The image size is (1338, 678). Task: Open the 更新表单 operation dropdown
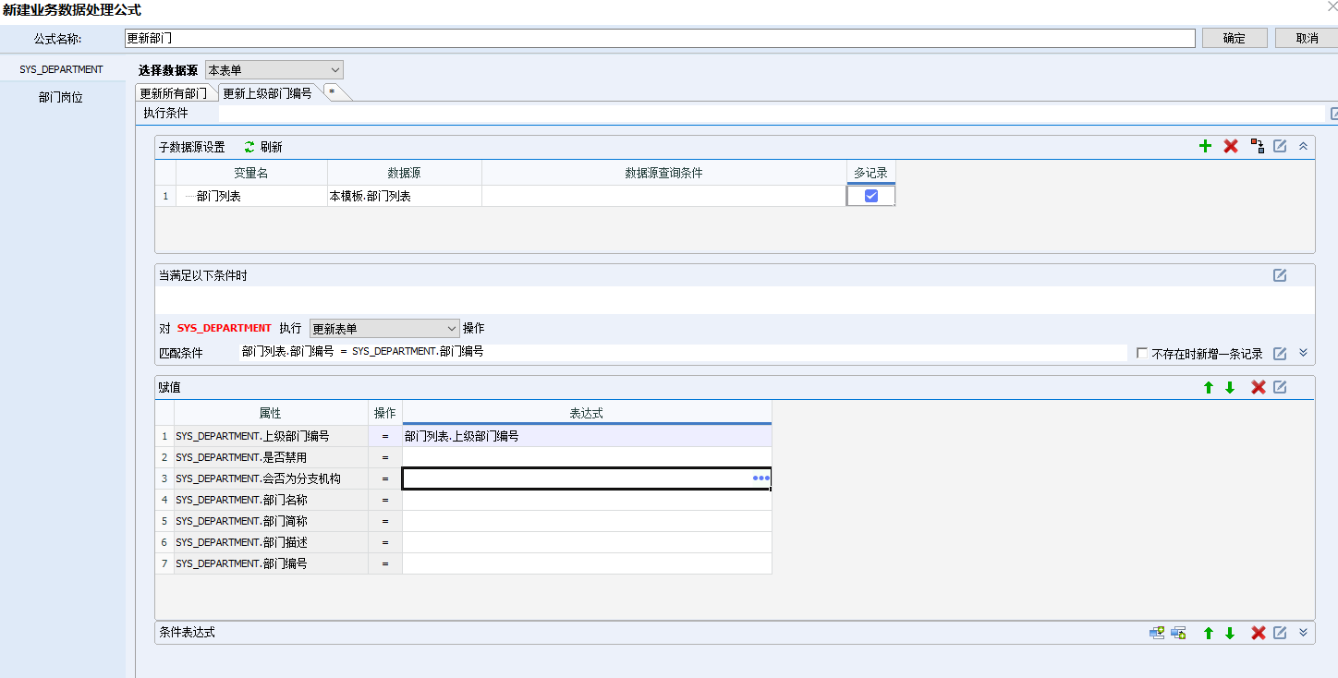click(384, 328)
